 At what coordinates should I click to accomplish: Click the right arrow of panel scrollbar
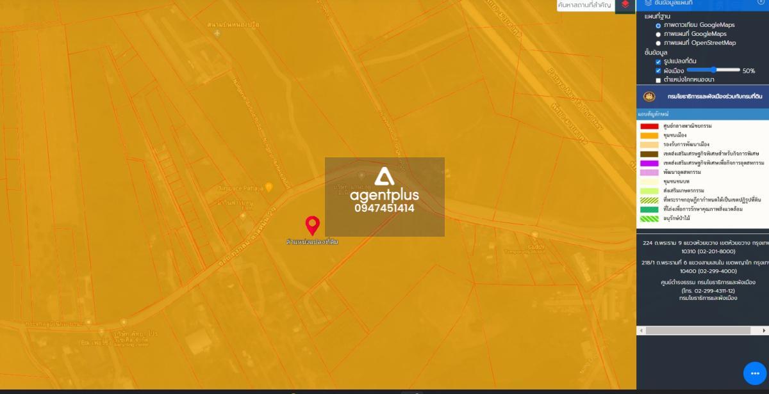(x=765, y=331)
